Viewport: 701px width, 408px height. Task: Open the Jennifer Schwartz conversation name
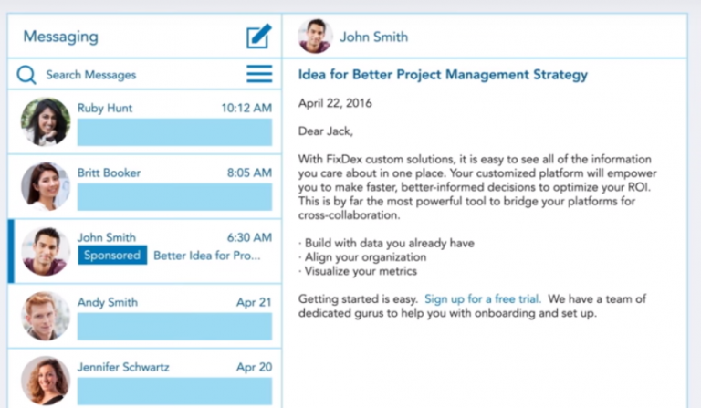pyautogui.click(x=123, y=367)
